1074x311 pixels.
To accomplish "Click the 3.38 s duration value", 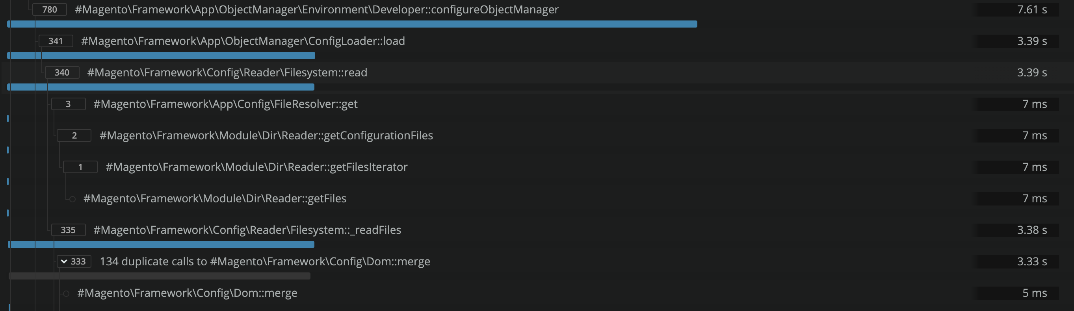I will [1032, 230].
